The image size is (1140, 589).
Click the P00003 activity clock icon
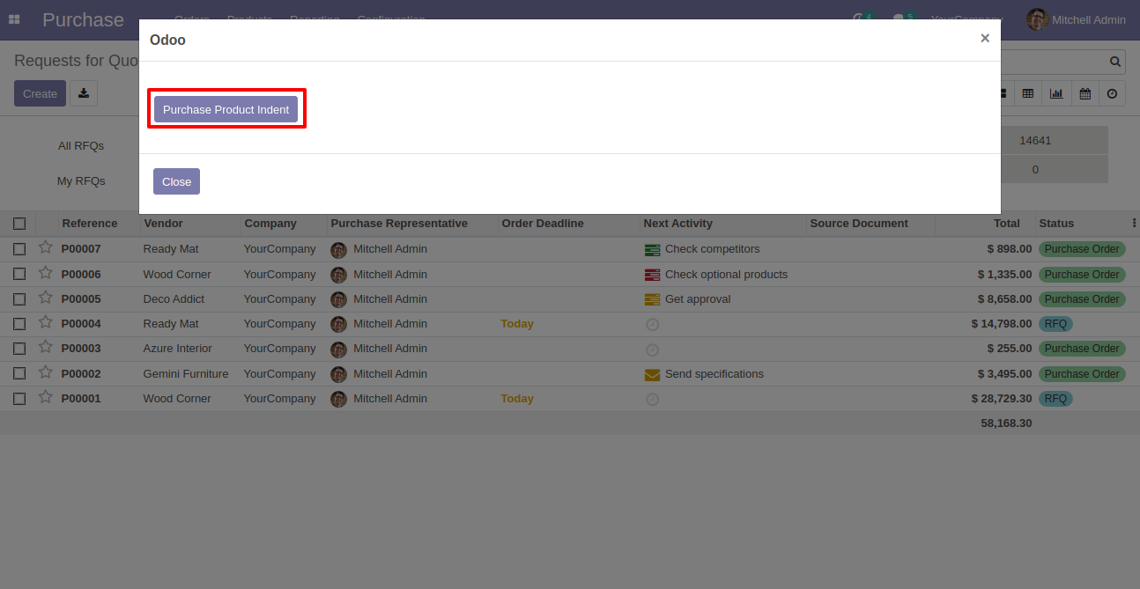tap(652, 350)
